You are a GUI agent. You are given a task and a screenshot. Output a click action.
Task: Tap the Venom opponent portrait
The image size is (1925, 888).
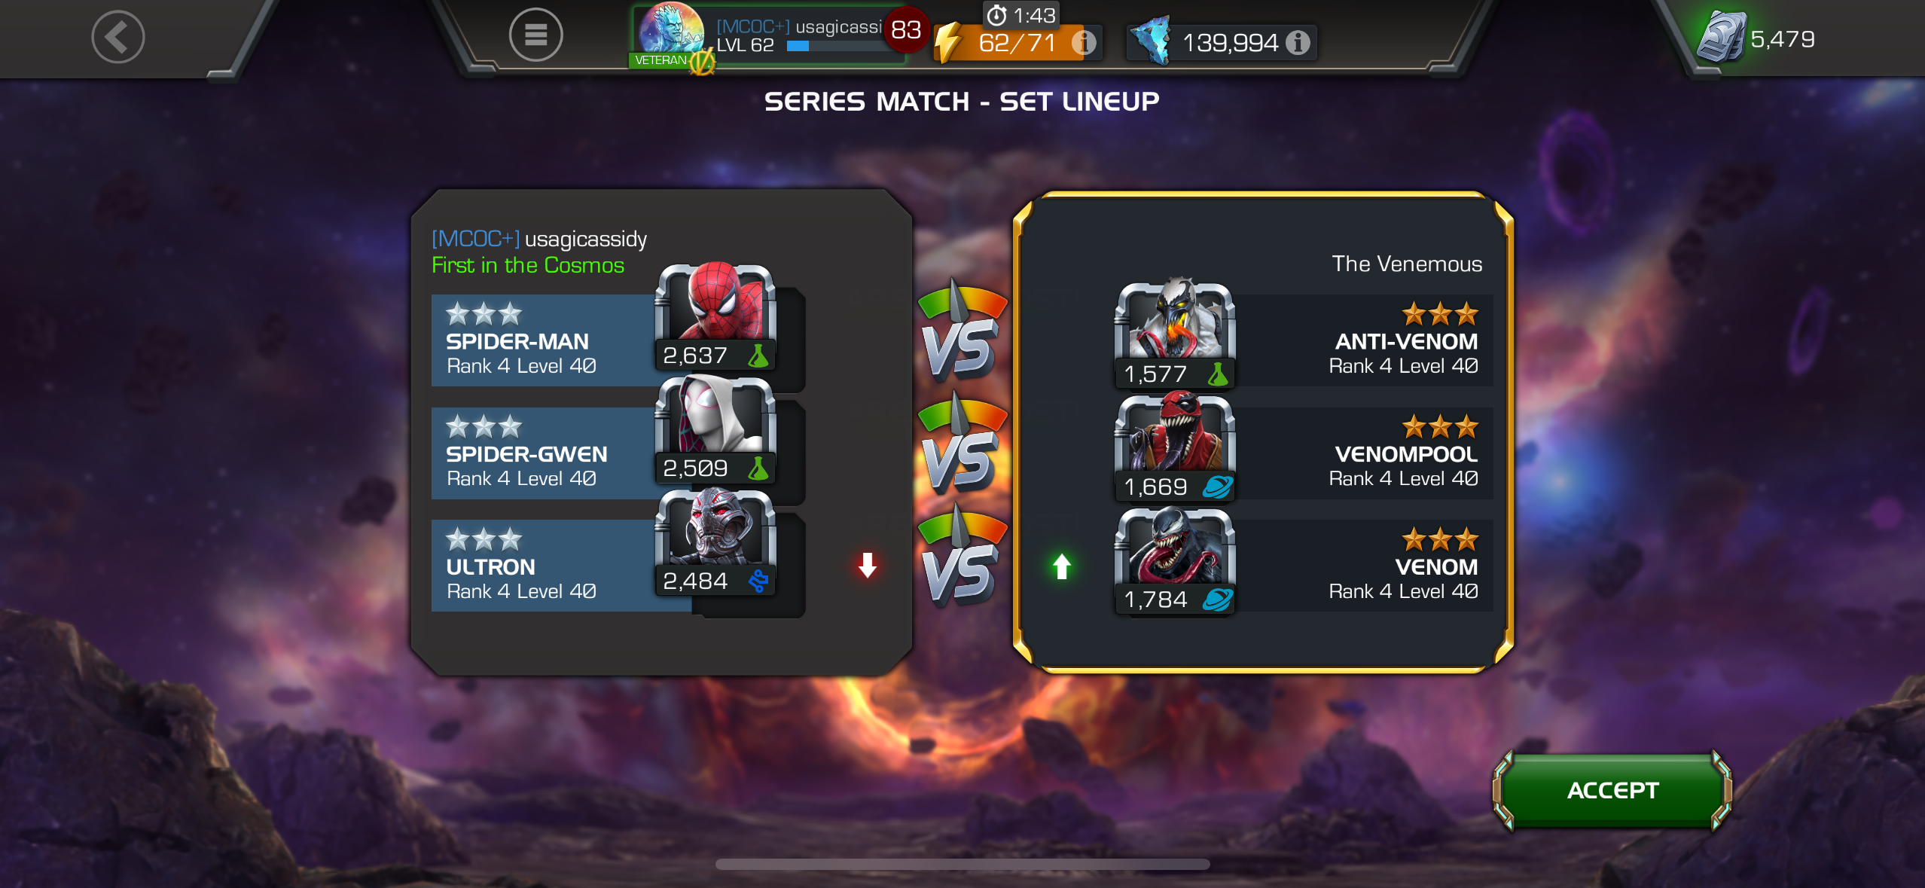coord(1175,560)
